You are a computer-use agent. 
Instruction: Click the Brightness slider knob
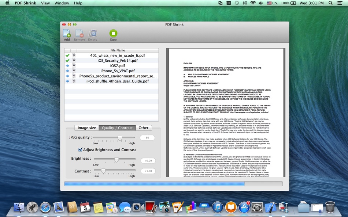(116, 160)
